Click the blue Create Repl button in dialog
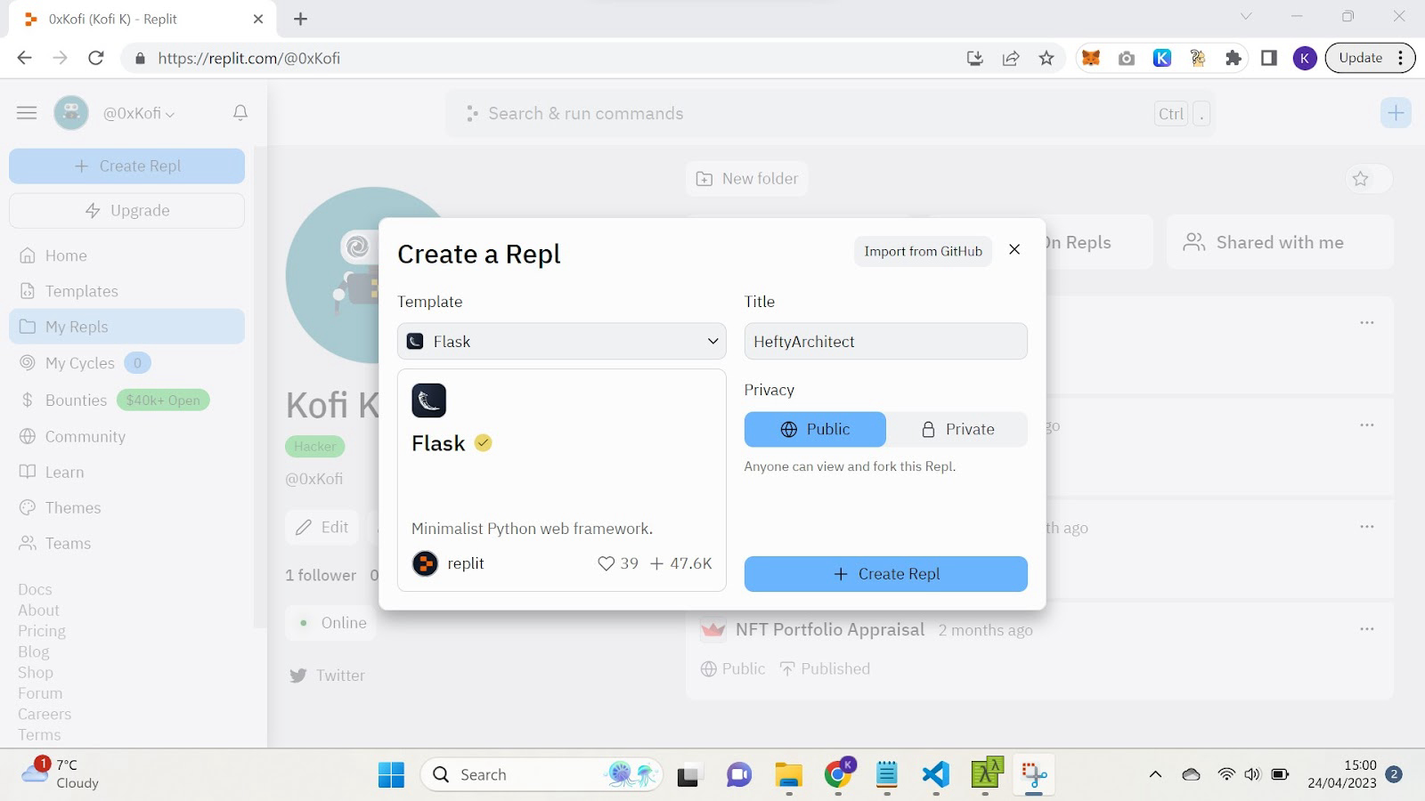The image size is (1425, 801). pyautogui.click(x=885, y=574)
